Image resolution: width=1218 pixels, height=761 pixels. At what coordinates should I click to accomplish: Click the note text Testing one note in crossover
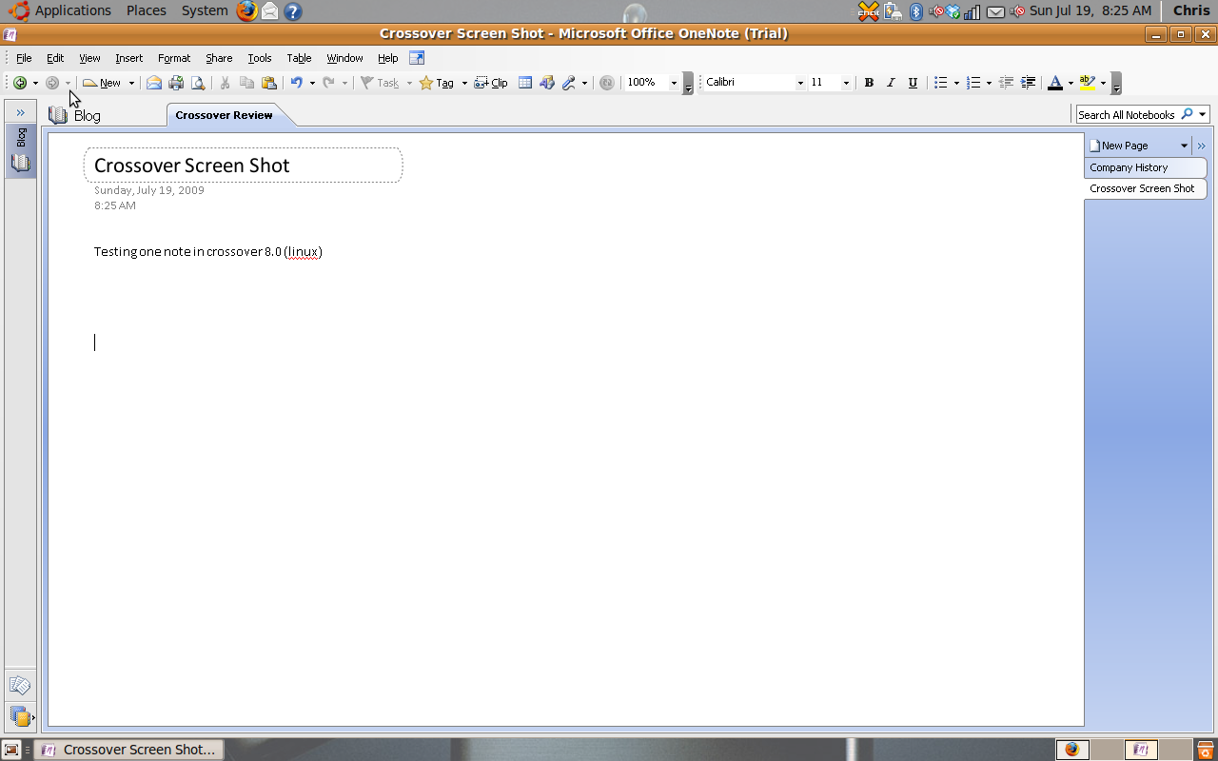coord(208,251)
